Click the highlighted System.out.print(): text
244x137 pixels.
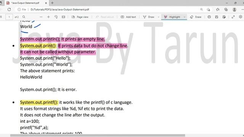(39, 46)
